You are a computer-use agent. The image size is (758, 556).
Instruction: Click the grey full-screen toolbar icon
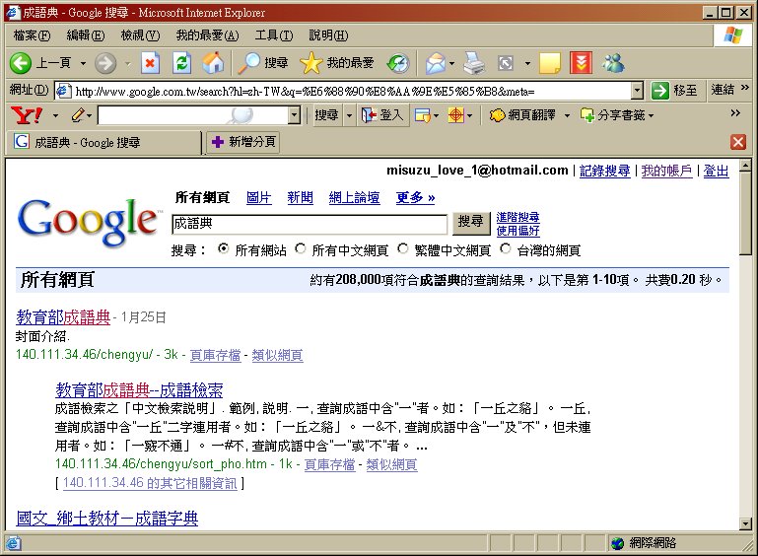coord(506,63)
